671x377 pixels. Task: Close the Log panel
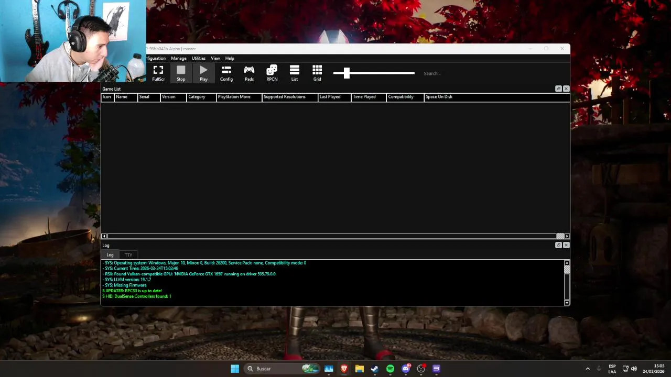566,245
